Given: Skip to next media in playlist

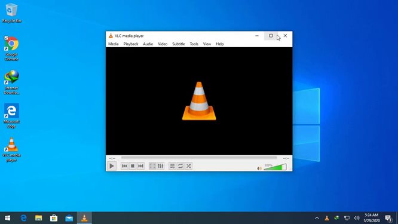Looking at the screenshot, I should click(140, 166).
